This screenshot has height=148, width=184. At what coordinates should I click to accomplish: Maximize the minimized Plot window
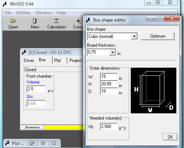point(43,143)
